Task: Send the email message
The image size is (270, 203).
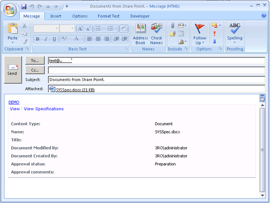Action: 13,70
